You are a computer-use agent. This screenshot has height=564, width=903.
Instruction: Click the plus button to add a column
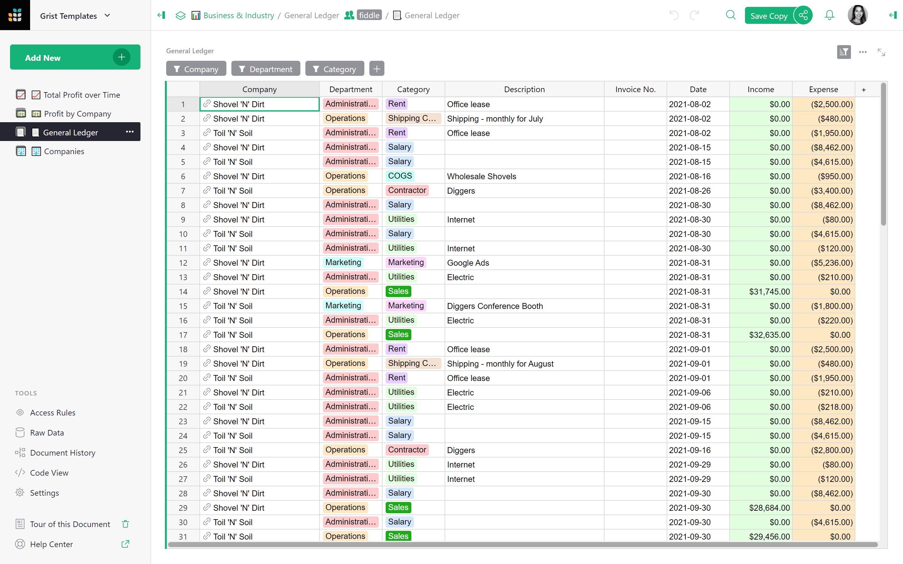pos(863,90)
